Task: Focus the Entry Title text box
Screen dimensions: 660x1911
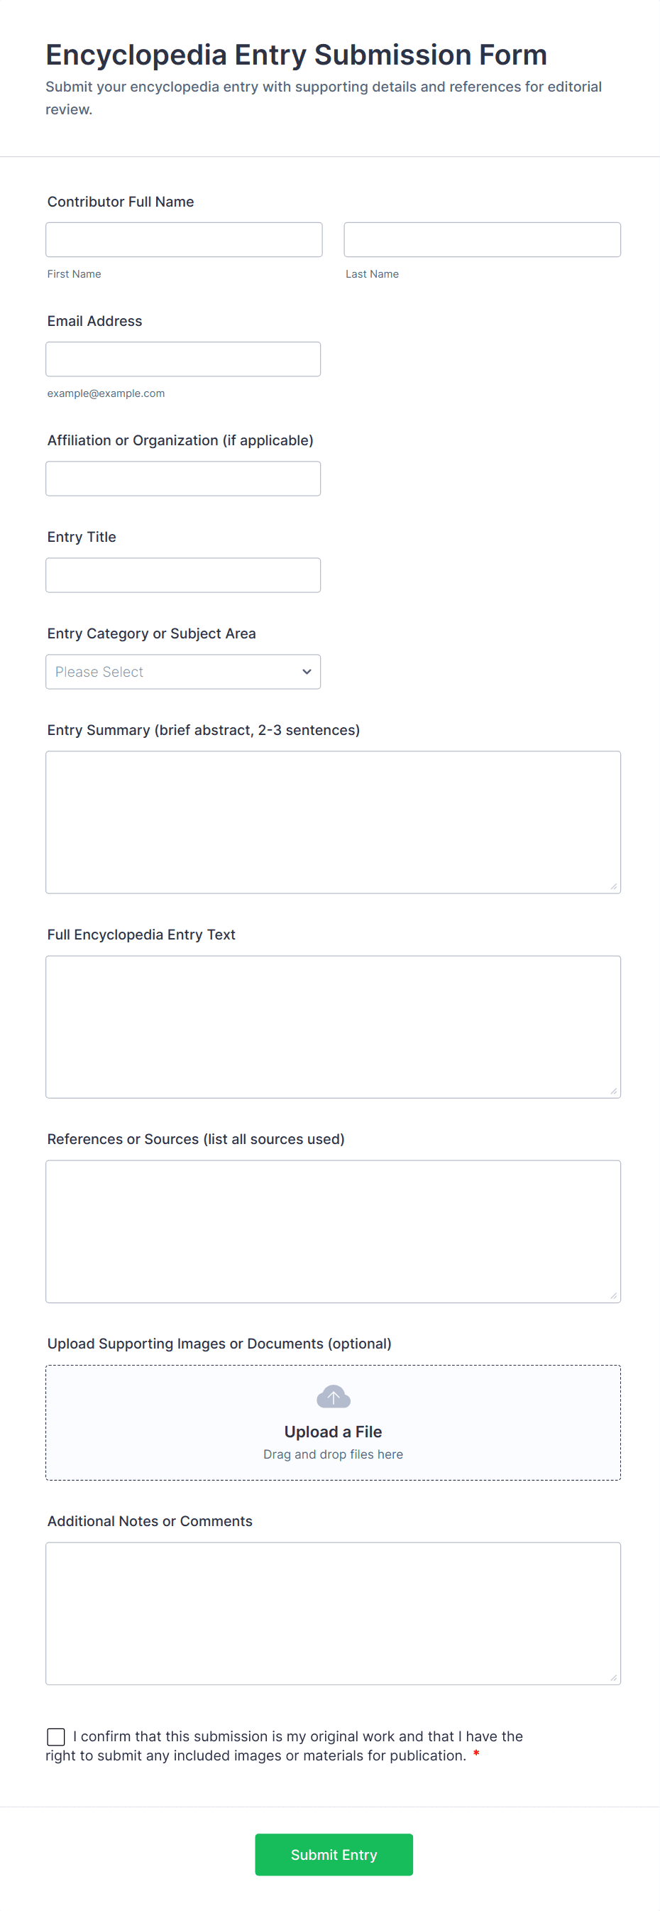Action: click(182, 575)
